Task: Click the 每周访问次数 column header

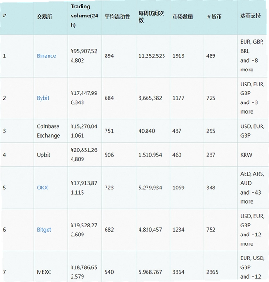Action: pyautogui.click(x=151, y=16)
